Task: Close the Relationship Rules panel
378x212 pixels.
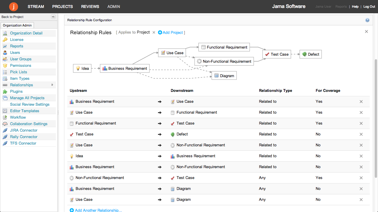Action: [366, 32]
